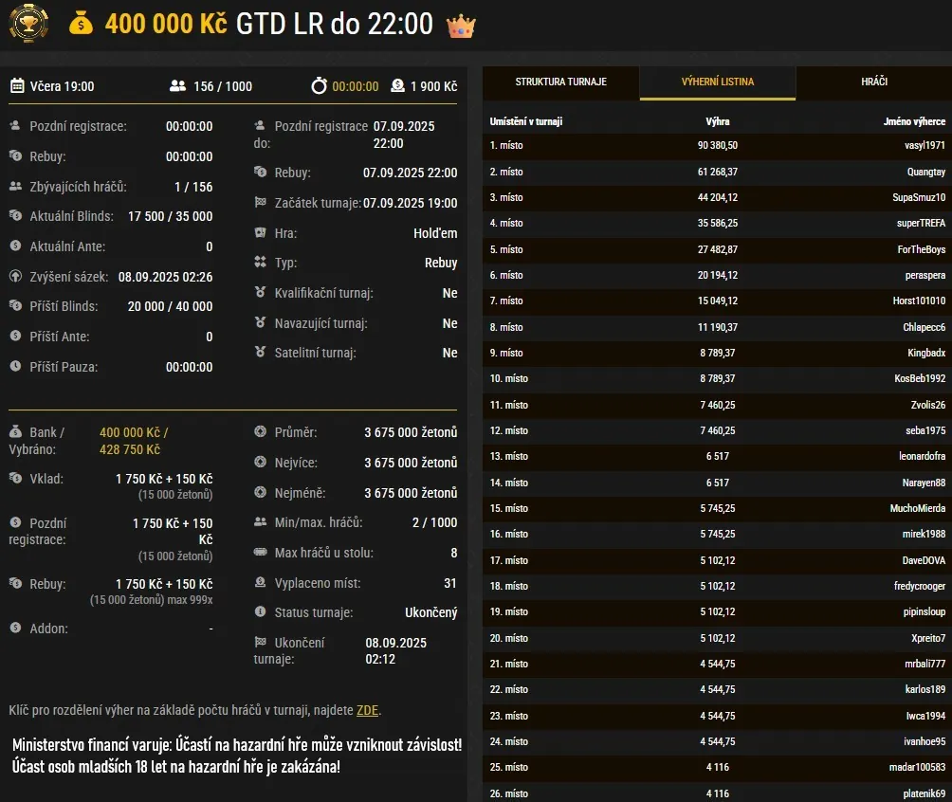Click the player name Chlapecc6
The height and width of the screenshot is (802, 952).
point(925,327)
